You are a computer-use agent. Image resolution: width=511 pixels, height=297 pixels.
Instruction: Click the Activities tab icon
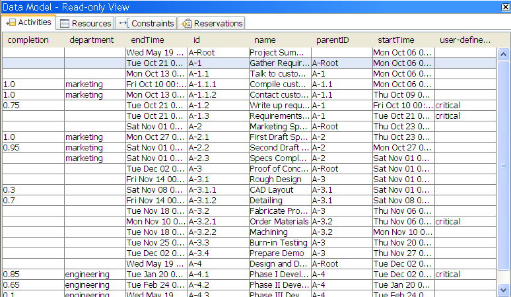(11, 22)
